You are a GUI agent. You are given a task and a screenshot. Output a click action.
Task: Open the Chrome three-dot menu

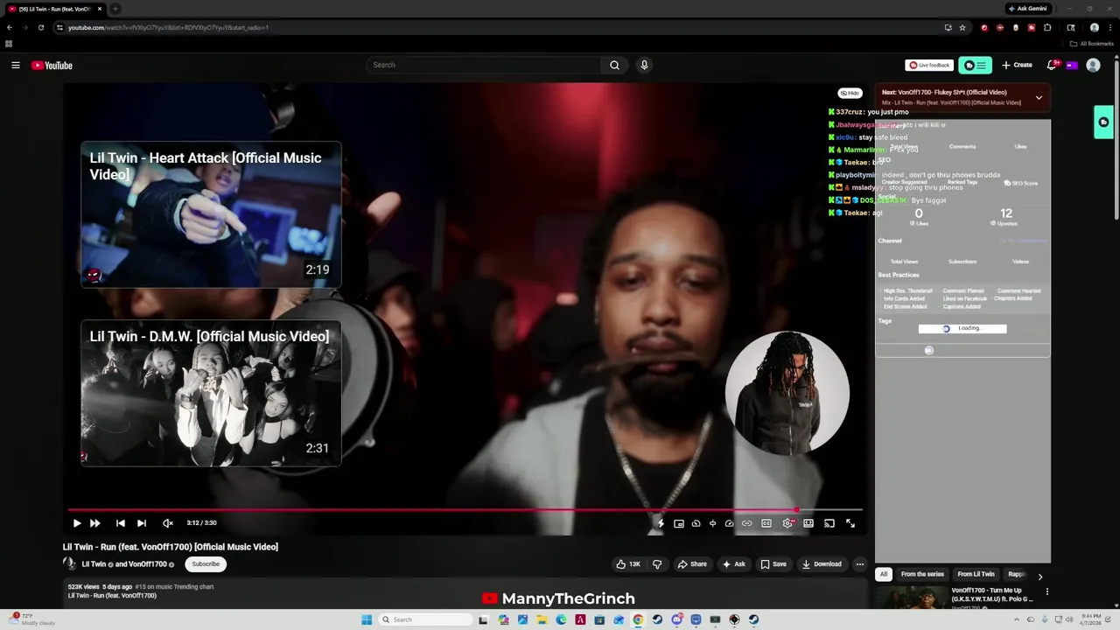pyautogui.click(x=1110, y=27)
